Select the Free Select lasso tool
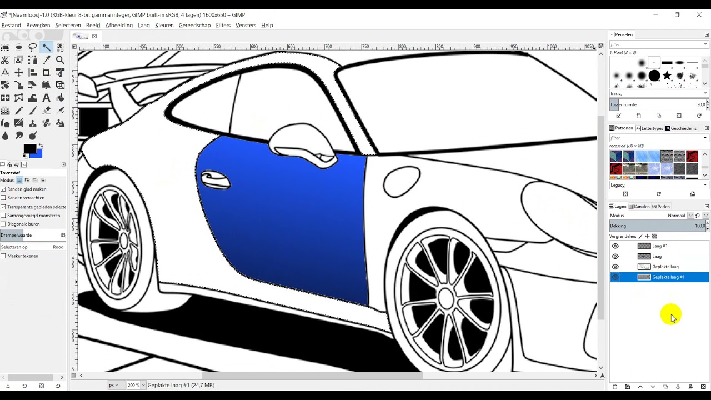The image size is (711, 400). point(32,47)
